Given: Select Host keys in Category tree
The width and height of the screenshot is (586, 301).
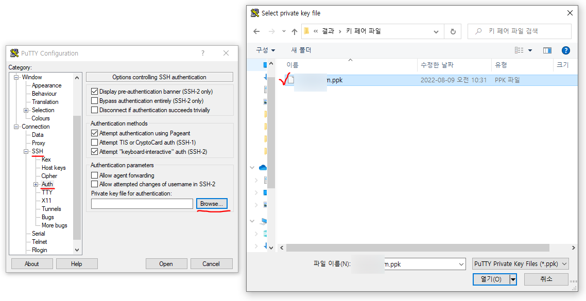Looking at the screenshot, I should (54, 168).
